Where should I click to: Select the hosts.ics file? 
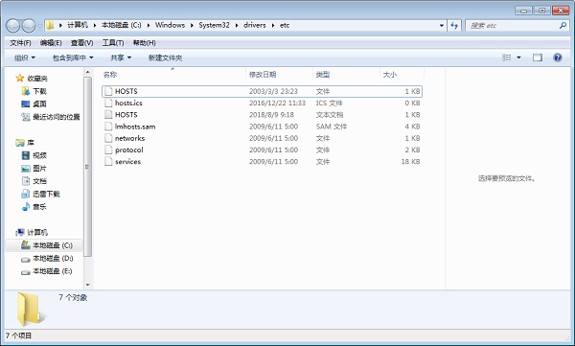262,103
